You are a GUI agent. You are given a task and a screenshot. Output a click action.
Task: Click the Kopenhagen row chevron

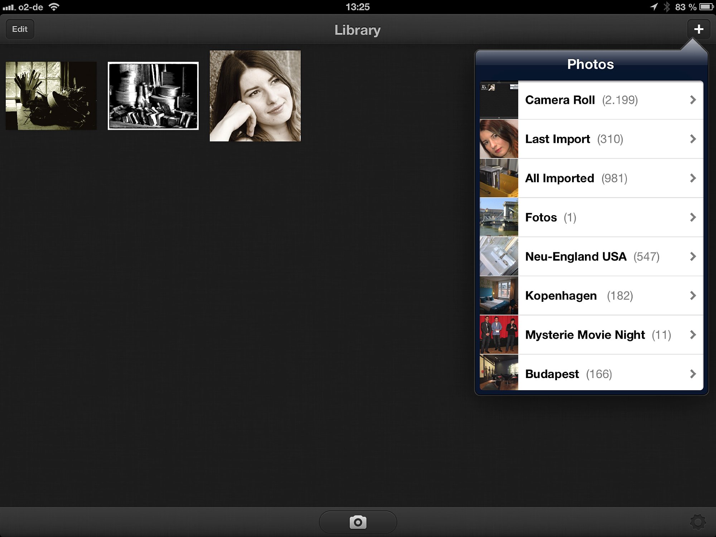[693, 296]
